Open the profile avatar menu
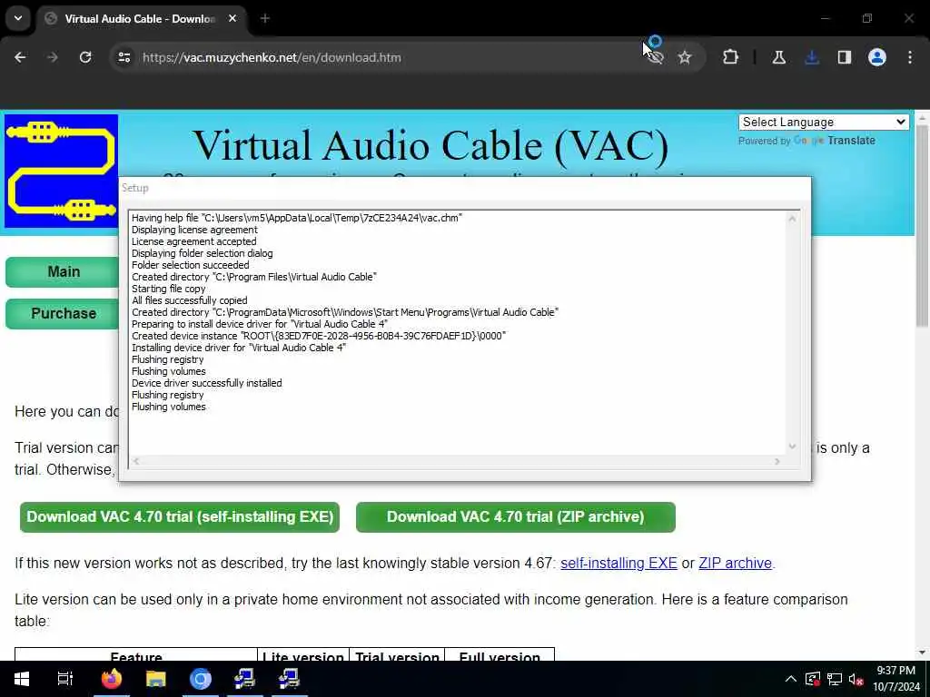930x697 pixels. tap(876, 57)
